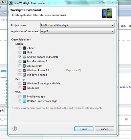Click the Finish button
The image size is (131, 140).
point(84,129)
